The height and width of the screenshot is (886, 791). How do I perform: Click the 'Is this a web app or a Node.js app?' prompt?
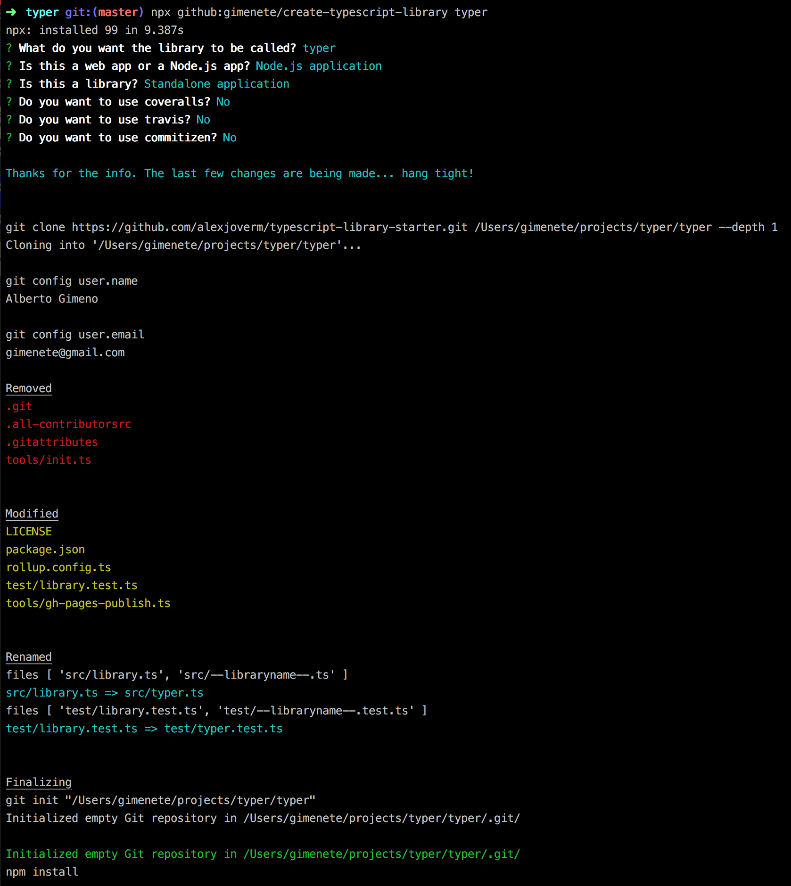tap(134, 66)
